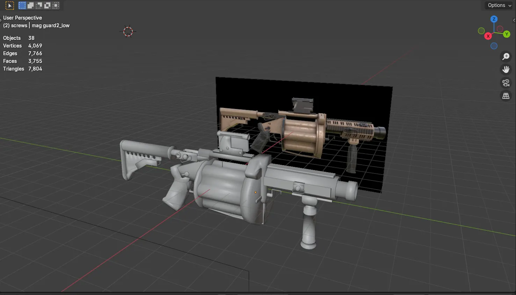Snap view to green Y axis

tap(506, 34)
